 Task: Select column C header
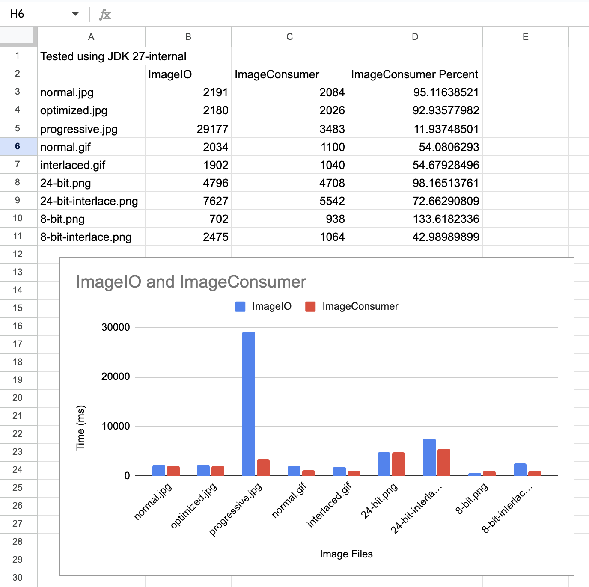click(290, 37)
